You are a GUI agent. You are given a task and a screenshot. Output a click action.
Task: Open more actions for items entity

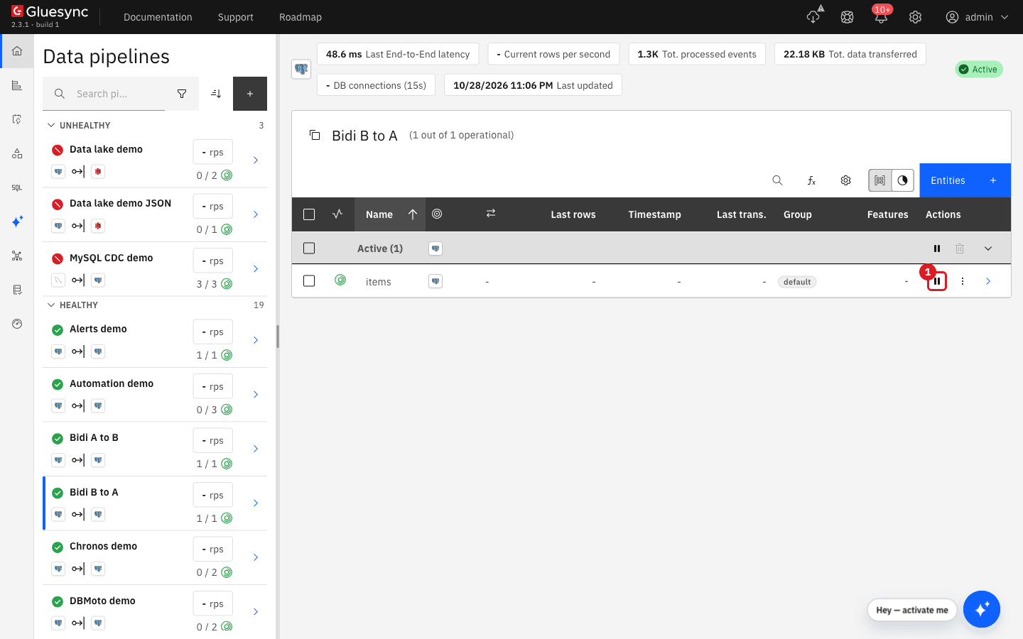point(963,281)
